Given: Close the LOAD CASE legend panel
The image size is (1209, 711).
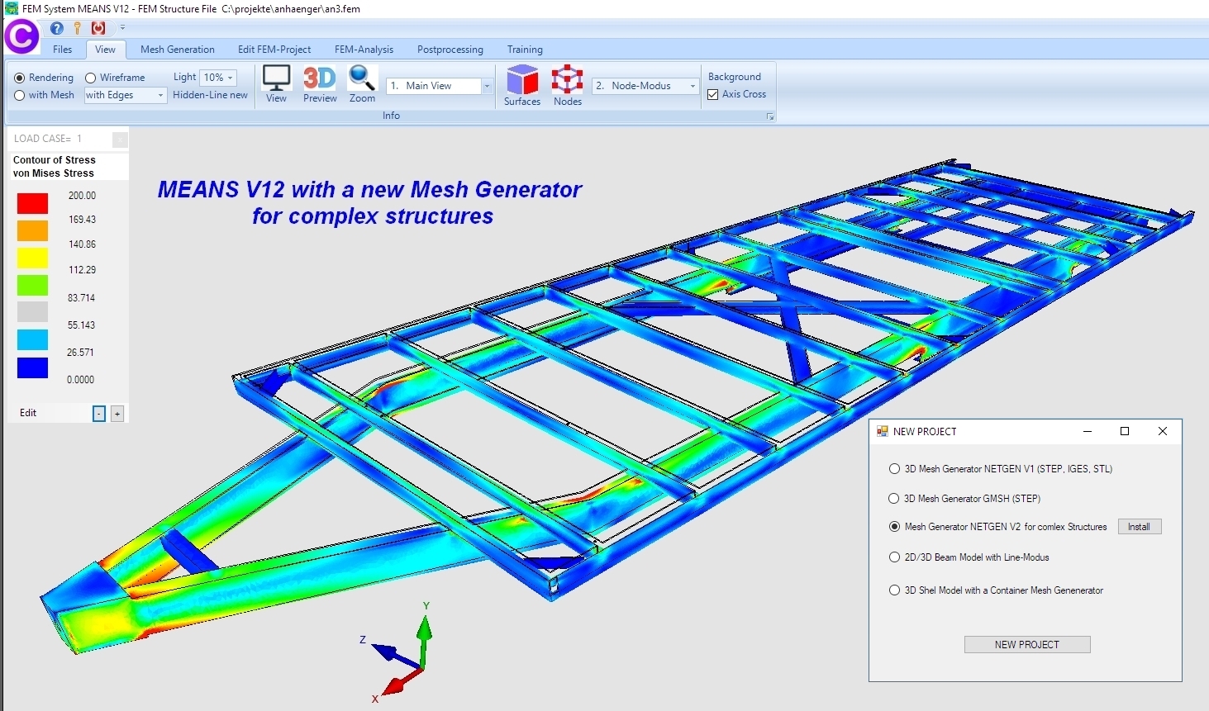Looking at the screenshot, I should click(120, 140).
